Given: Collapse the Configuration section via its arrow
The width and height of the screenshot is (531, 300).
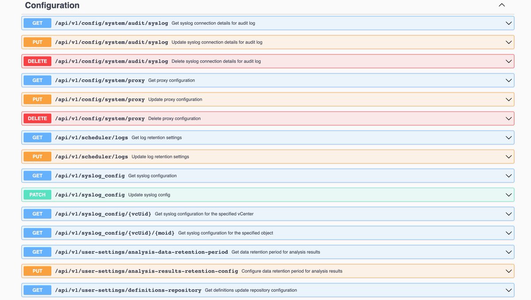Looking at the screenshot, I should coord(500,4).
